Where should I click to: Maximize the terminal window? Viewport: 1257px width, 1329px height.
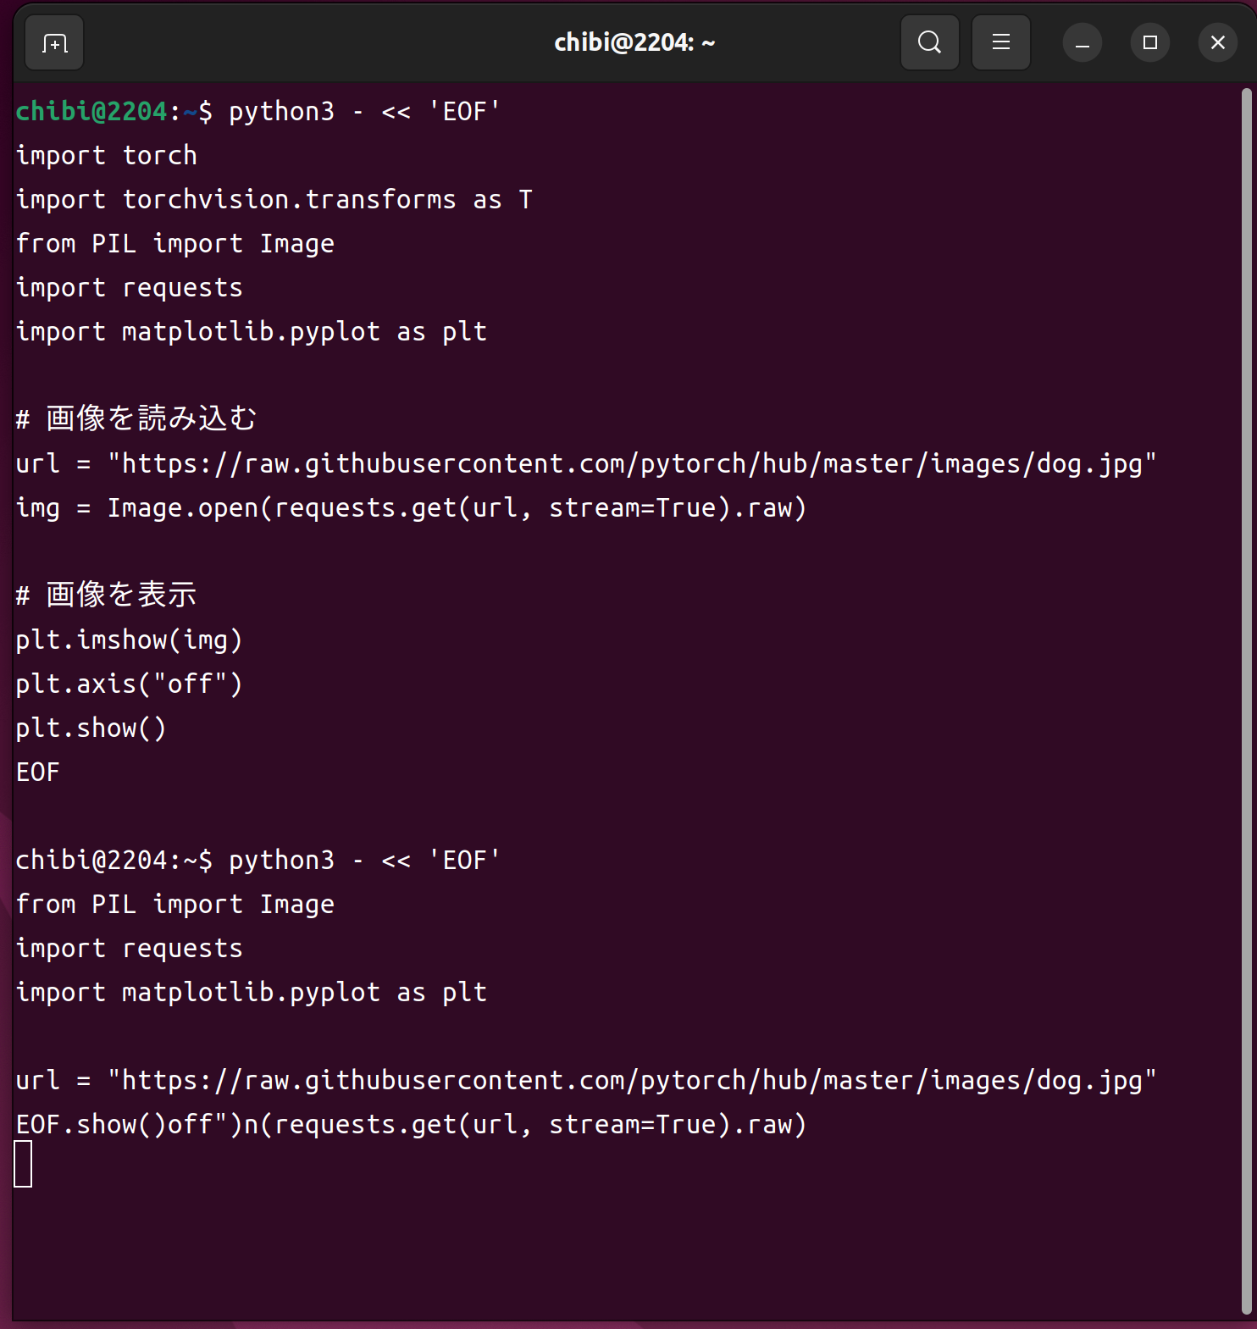[x=1149, y=43]
